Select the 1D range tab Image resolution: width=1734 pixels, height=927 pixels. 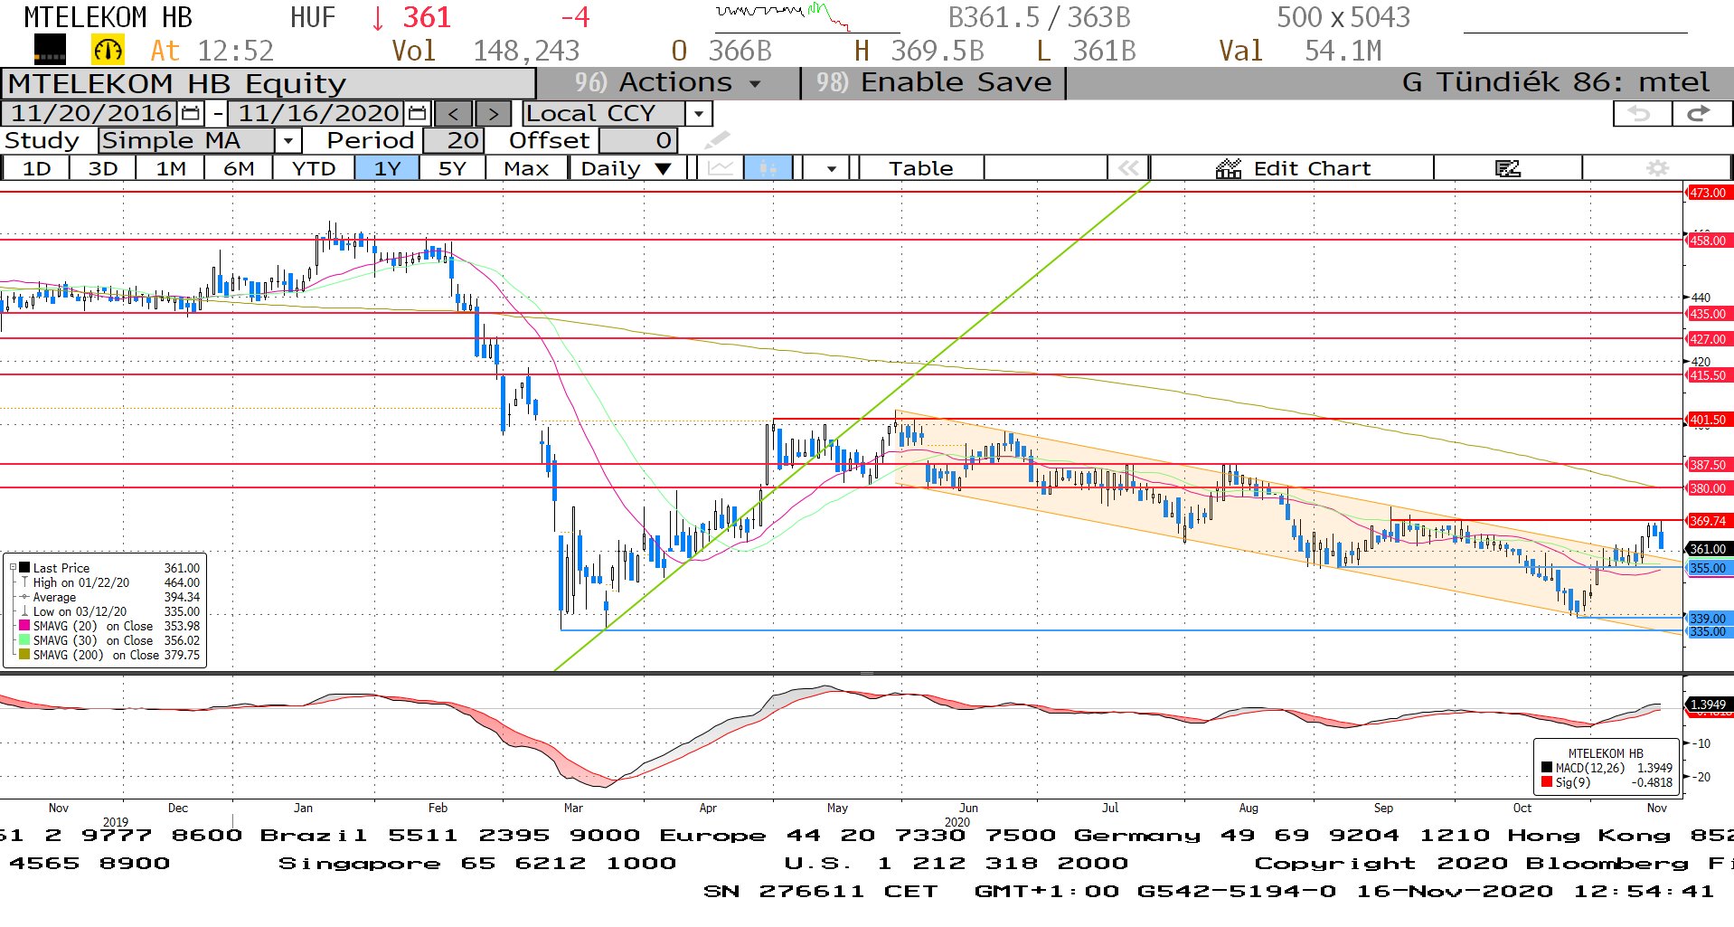coord(36,168)
